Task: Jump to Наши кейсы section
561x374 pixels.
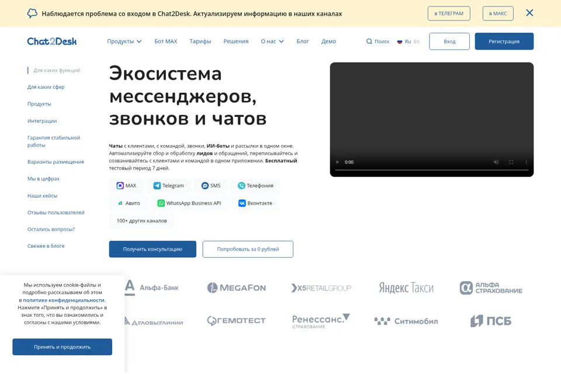Action: (x=42, y=196)
